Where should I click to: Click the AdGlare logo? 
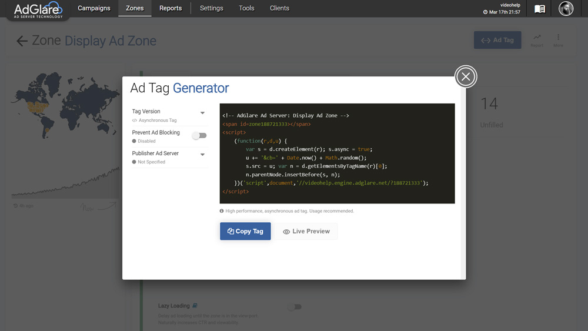pos(38,10)
